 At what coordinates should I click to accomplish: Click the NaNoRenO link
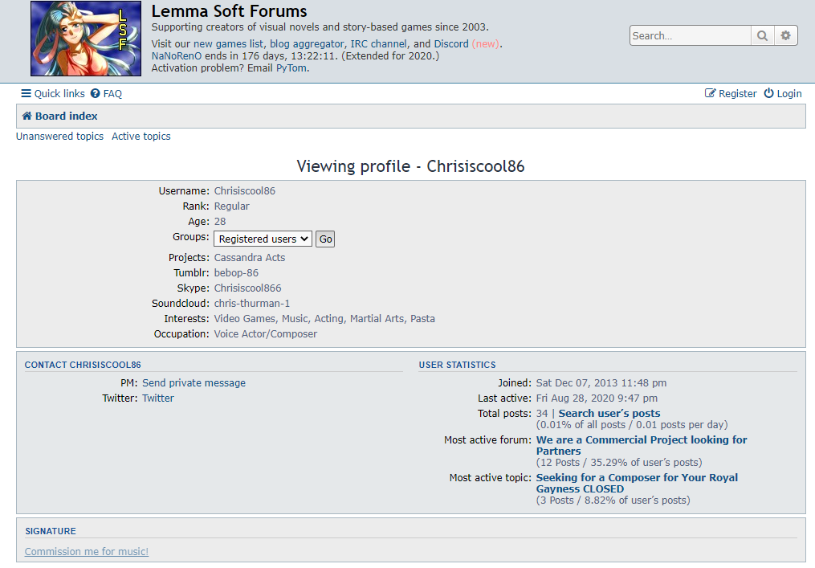[177, 55]
